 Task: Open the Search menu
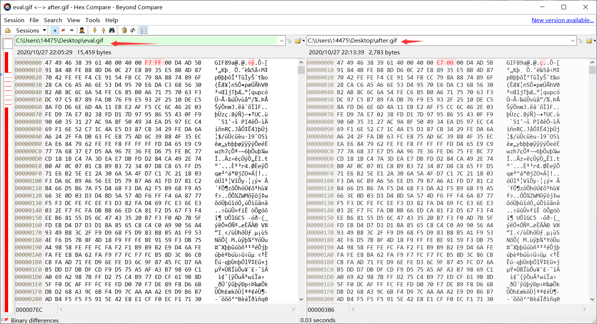53,20
